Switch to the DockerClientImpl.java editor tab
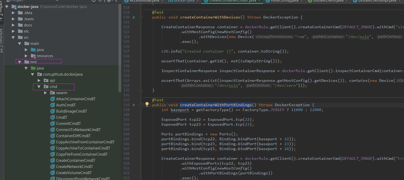The height and width of the screenshot is (180, 404). click(377, 1)
